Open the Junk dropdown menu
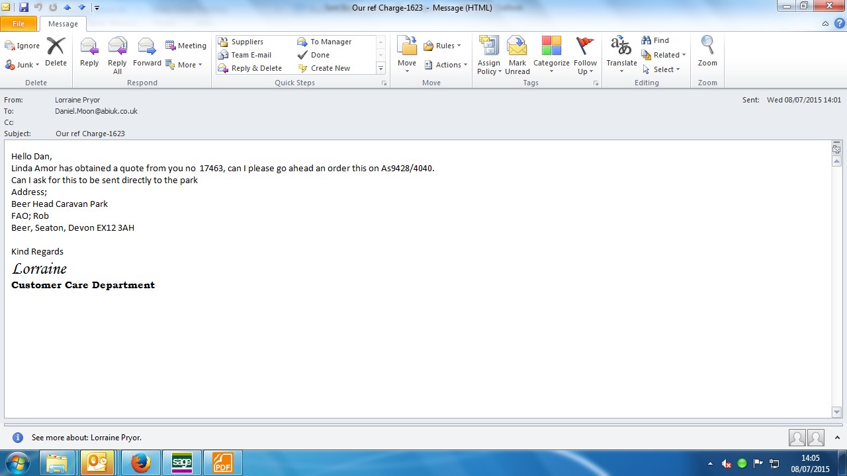847x476 pixels. click(22, 65)
